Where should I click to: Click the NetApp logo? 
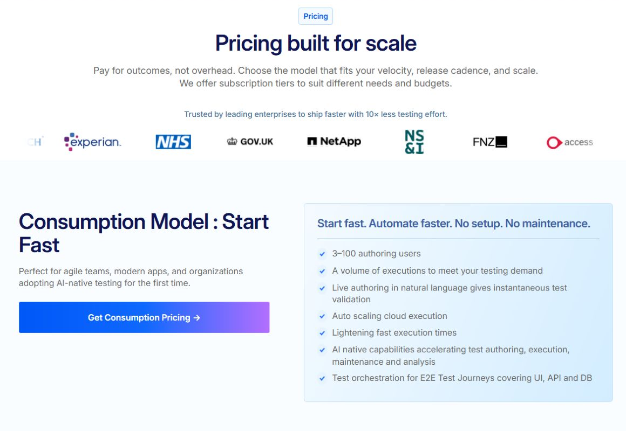(x=334, y=141)
